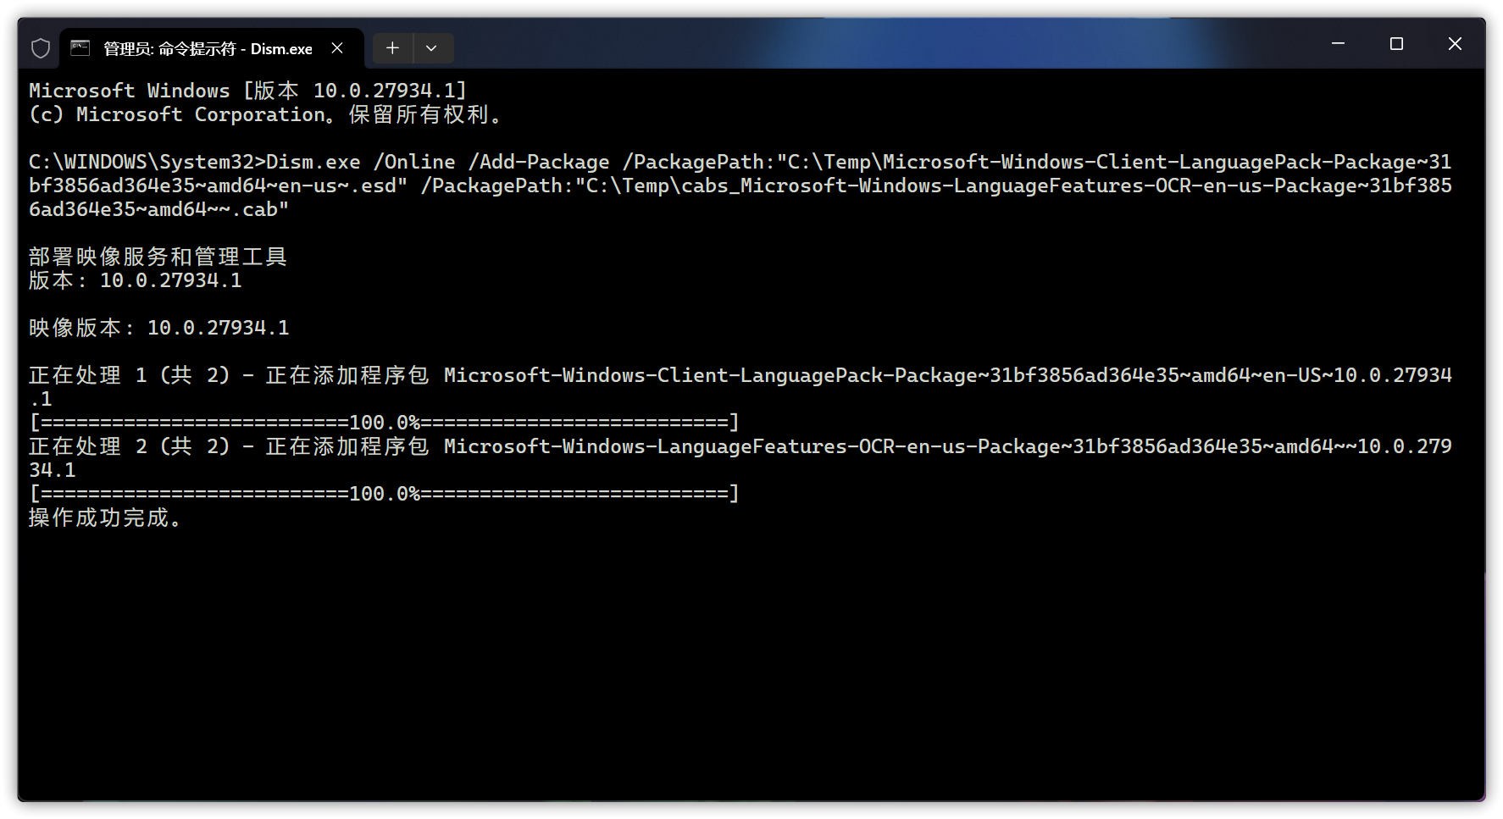
Task: Open the new tab profile dropdown chevron
Action: click(432, 48)
